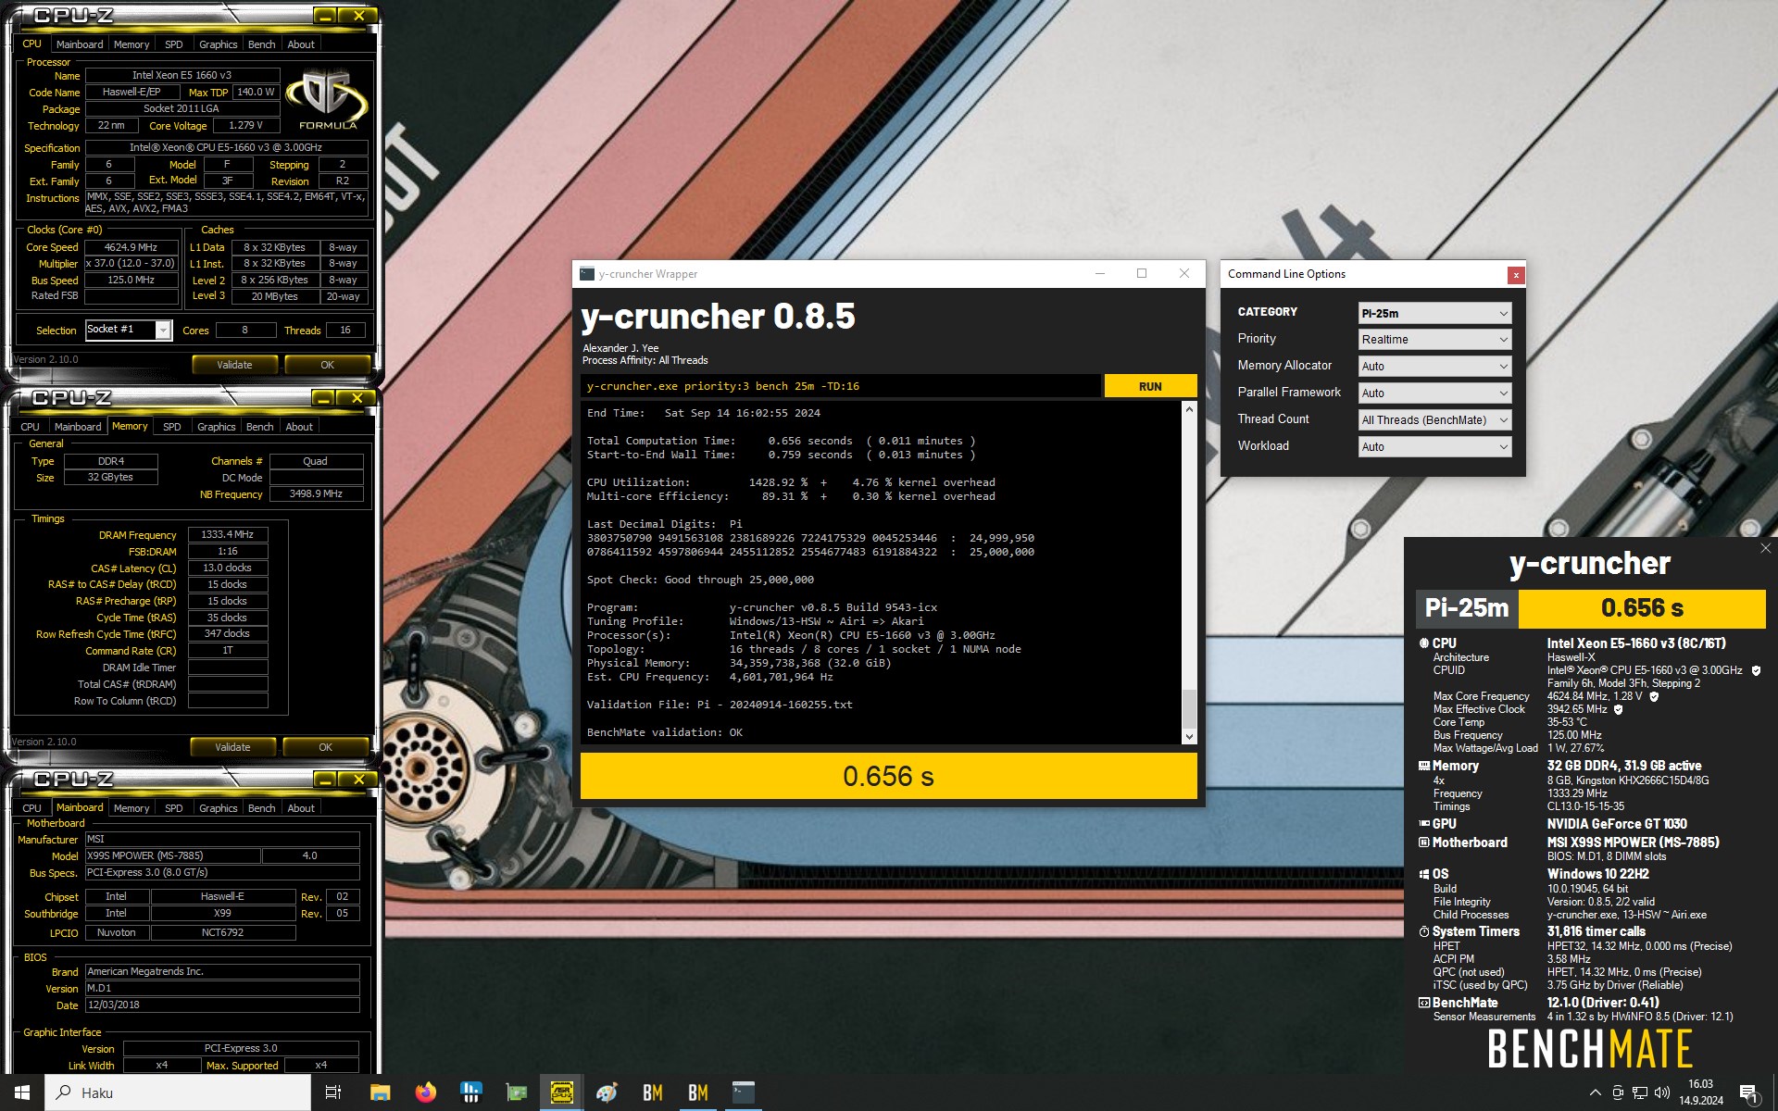The width and height of the screenshot is (1778, 1111).
Task: Click 'Windows 10 22H2' in BenchMate overlay
Action: [x=1598, y=874]
